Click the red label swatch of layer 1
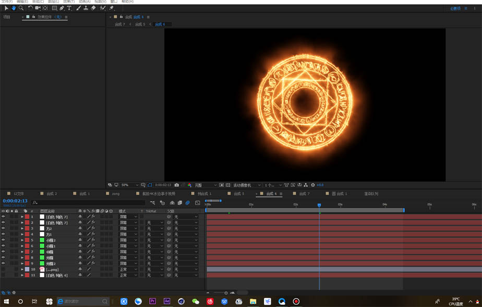 [27, 216]
